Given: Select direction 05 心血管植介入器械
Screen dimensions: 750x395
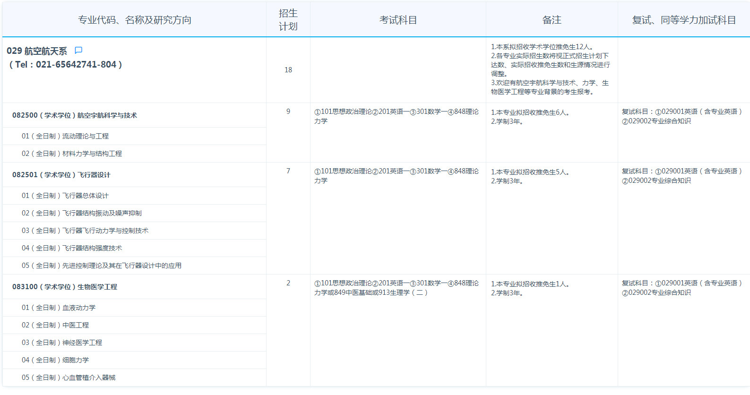Looking at the screenshot, I should 69,378.
